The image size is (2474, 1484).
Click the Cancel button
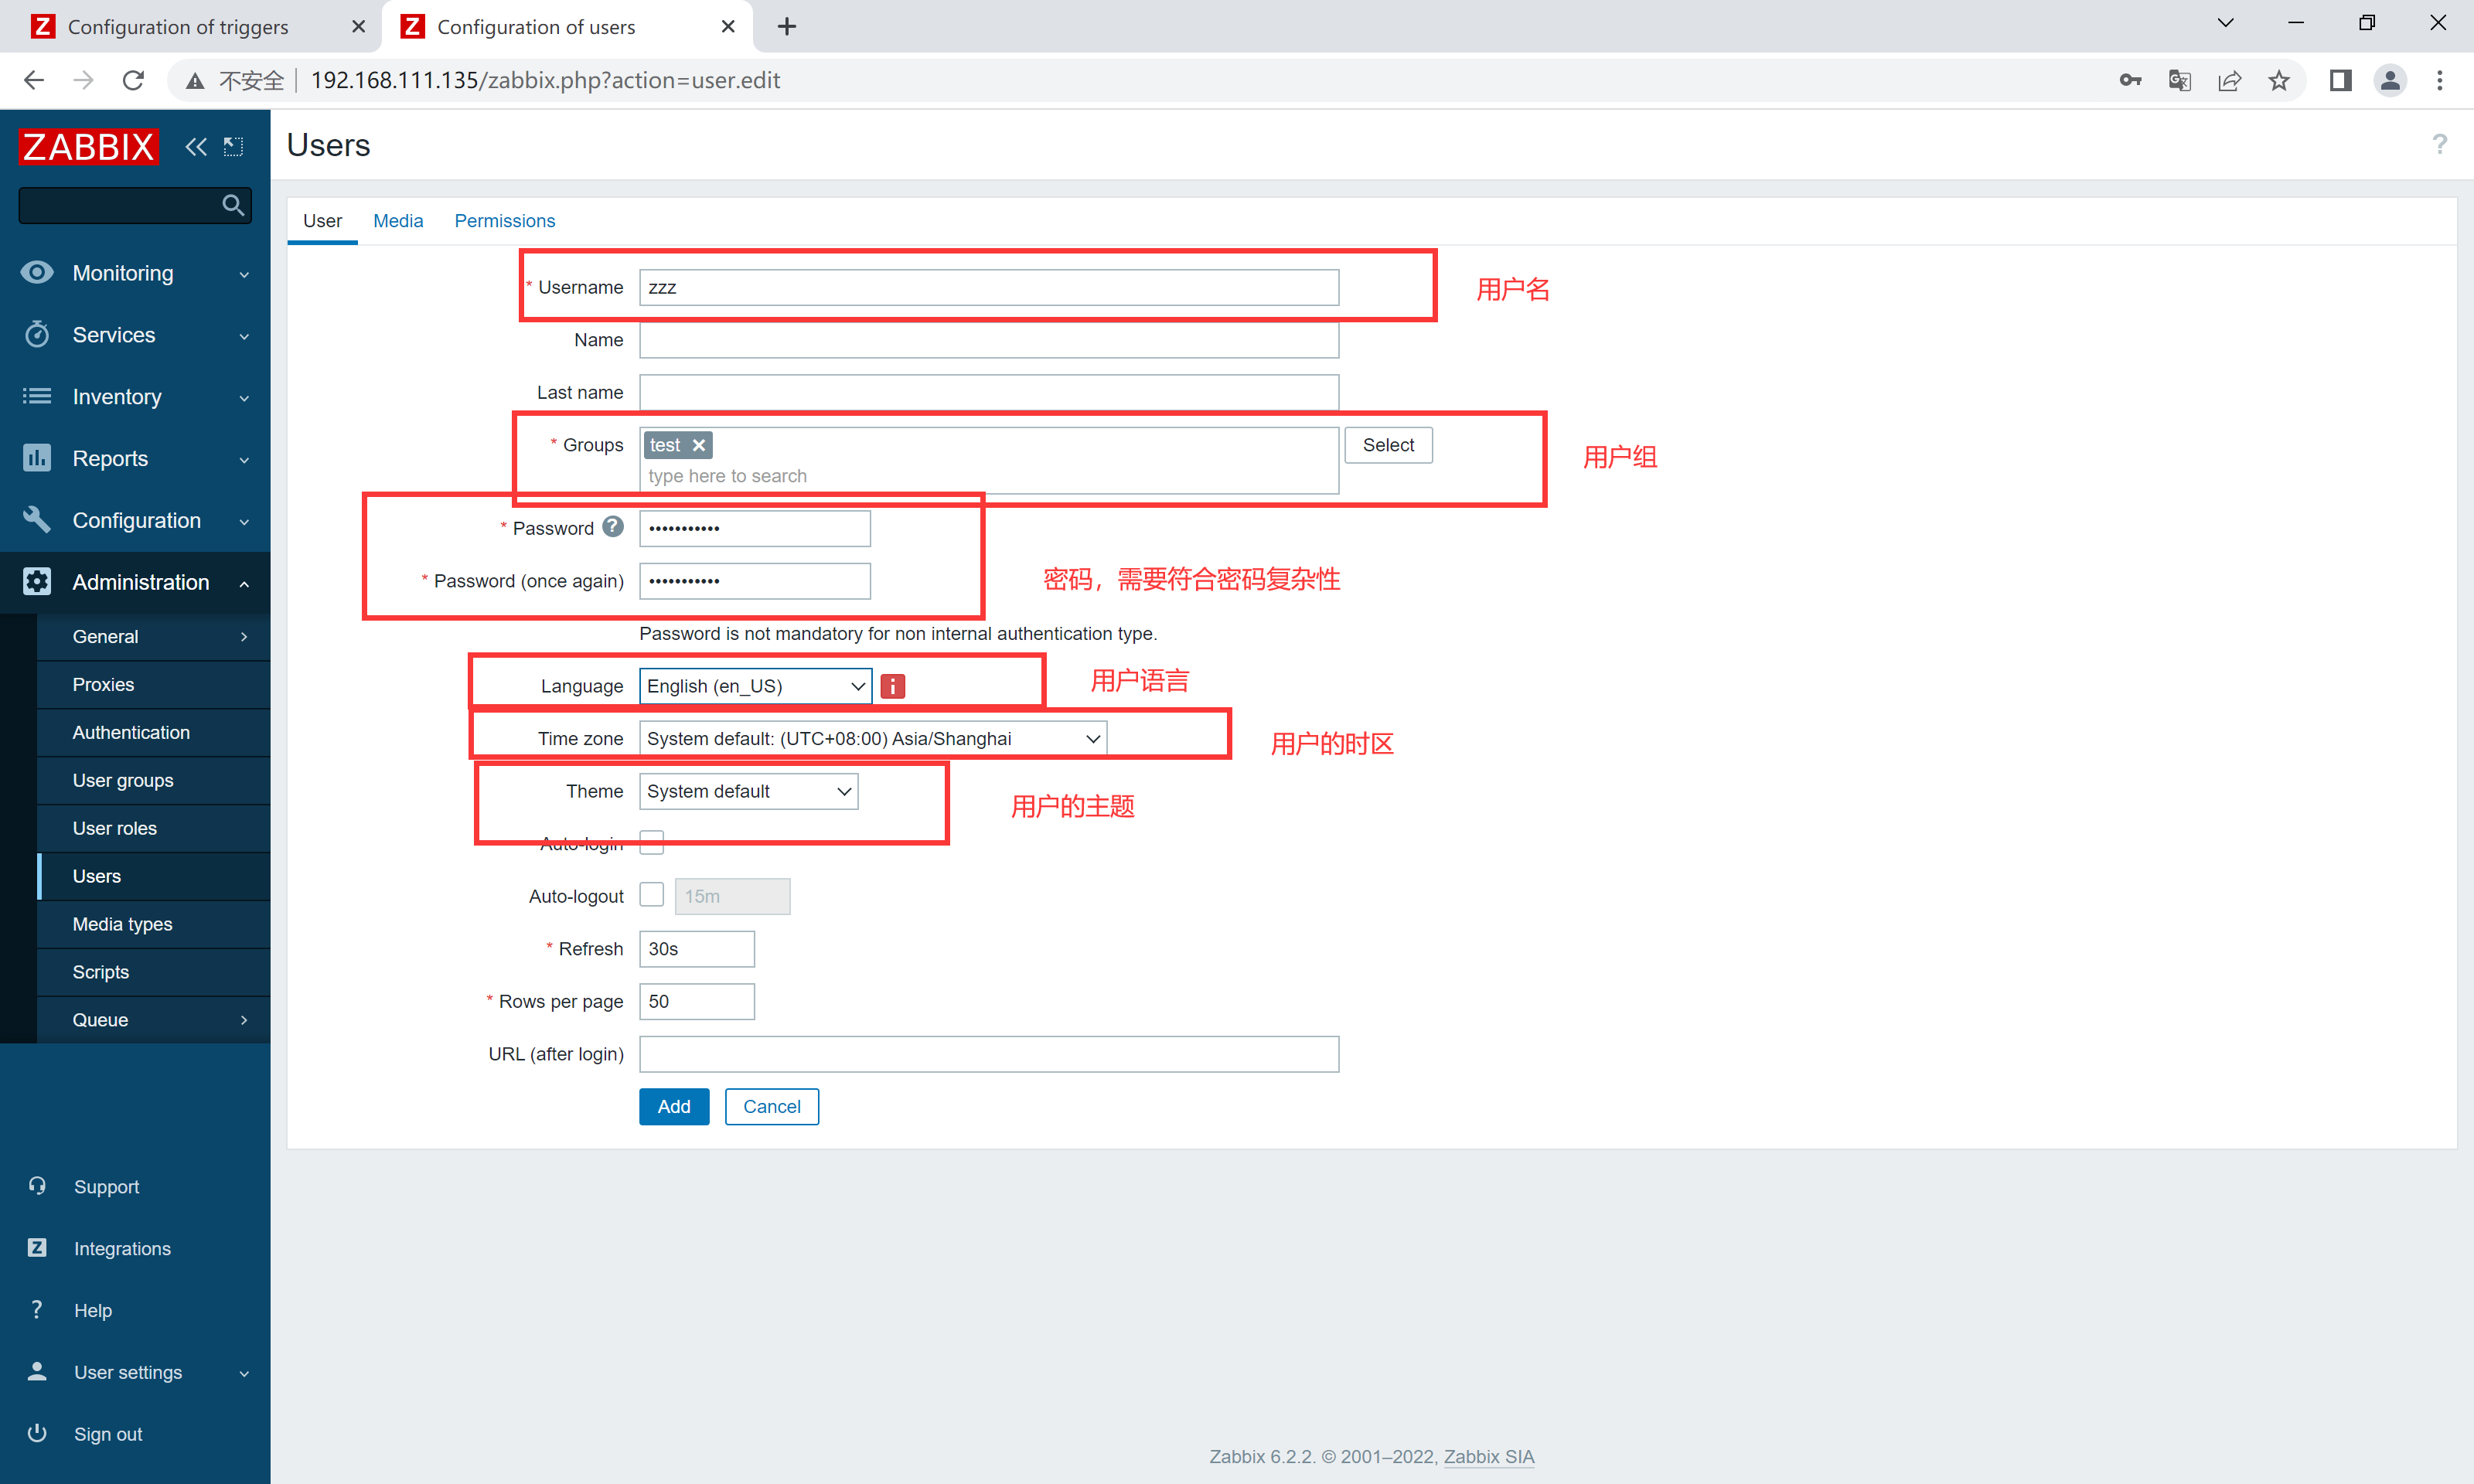(771, 1107)
